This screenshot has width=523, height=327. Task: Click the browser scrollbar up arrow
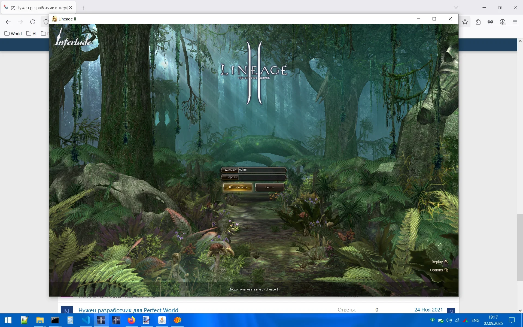tap(520, 41)
